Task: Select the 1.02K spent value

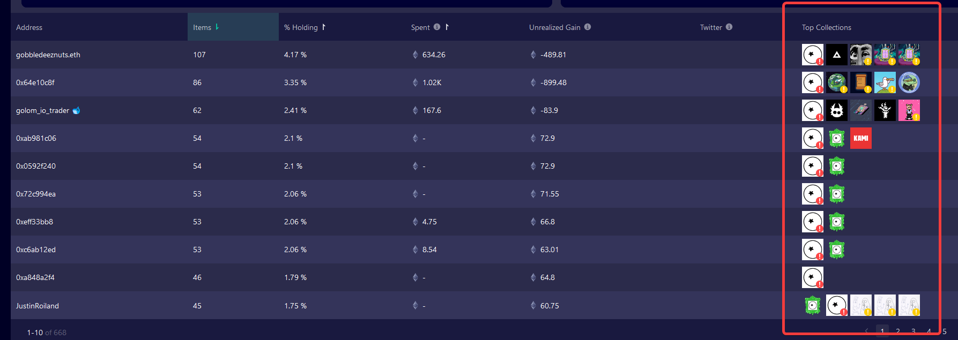Action: (x=432, y=82)
